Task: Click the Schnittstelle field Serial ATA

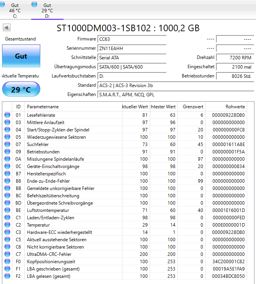Action: (132, 57)
